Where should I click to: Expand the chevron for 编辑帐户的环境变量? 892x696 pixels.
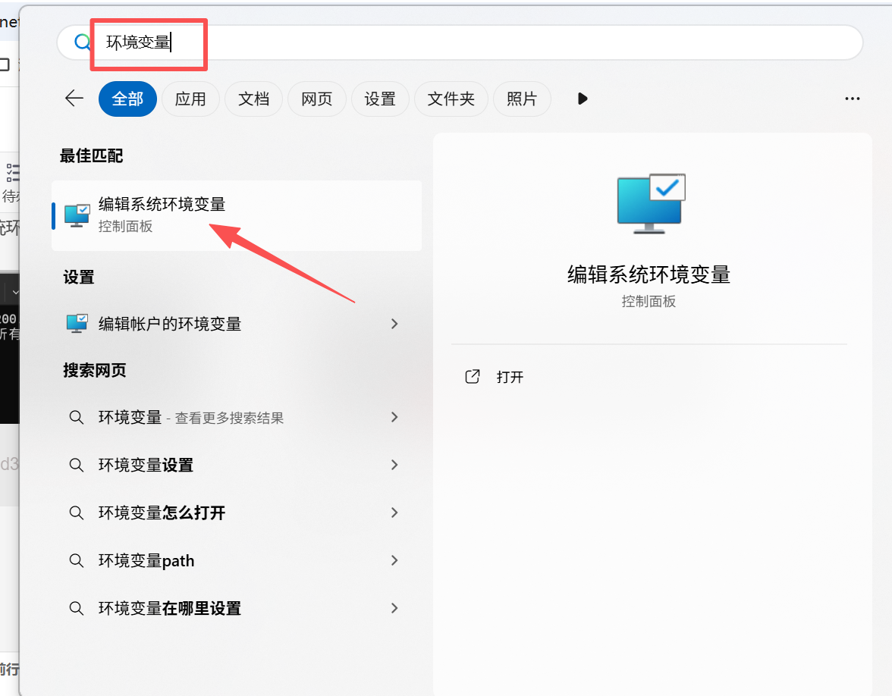[394, 324]
